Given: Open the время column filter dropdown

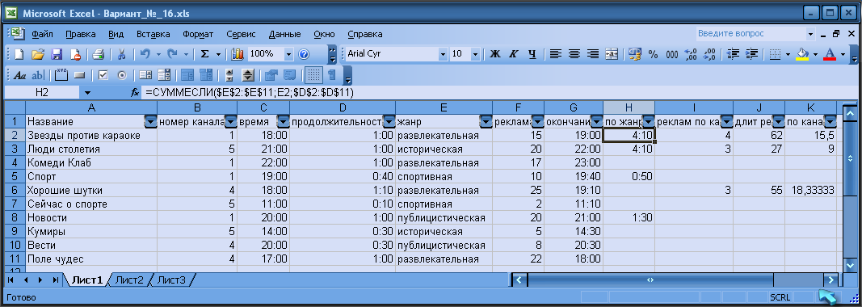Looking at the screenshot, I should [283, 121].
